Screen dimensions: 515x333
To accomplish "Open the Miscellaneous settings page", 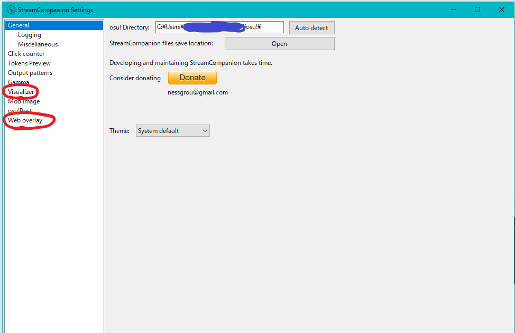I will coord(38,44).
